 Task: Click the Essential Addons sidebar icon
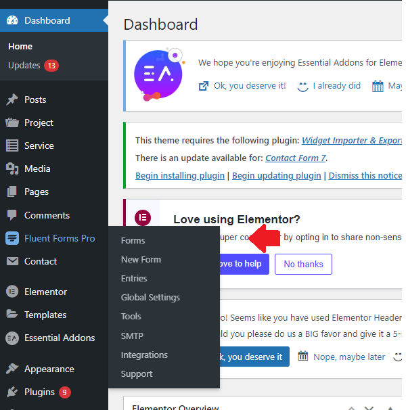pos(12,338)
